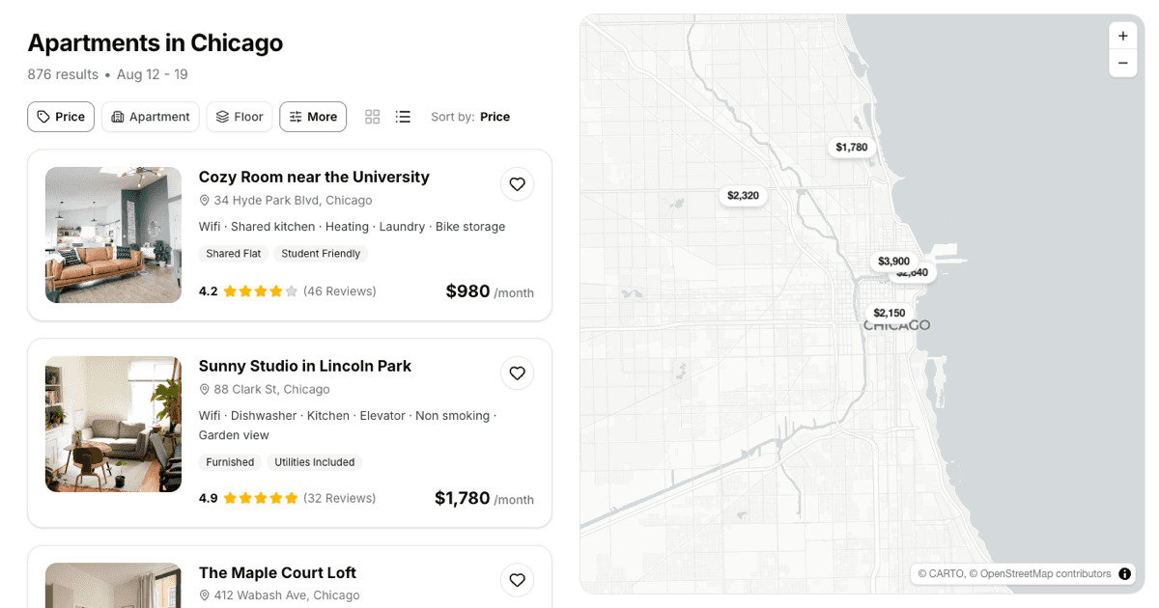Open map attribution info icon
Image resolution: width=1159 pixels, height=608 pixels.
[1125, 574]
